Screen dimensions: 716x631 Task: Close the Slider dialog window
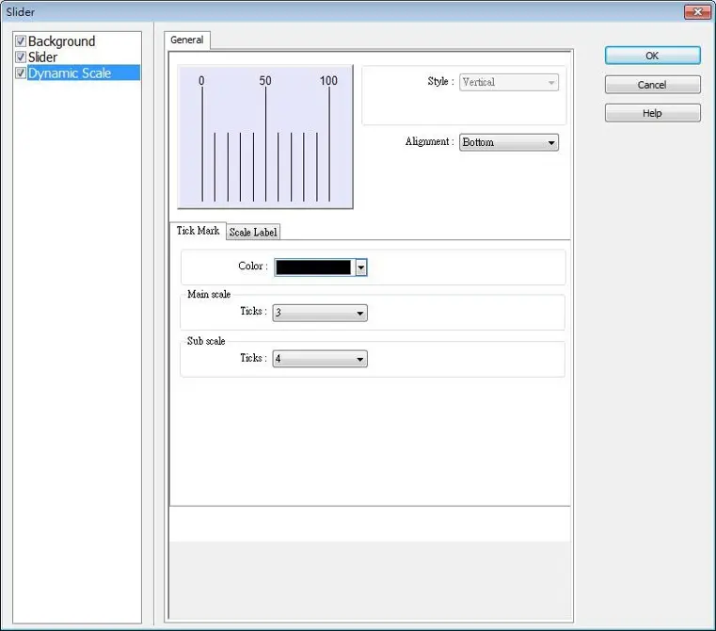[x=697, y=12]
